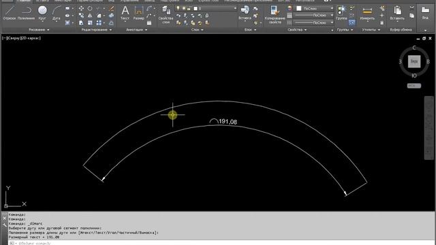The height and width of the screenshot is (245, 436).
Task: Expand the Блок panel
Action: 250,29
